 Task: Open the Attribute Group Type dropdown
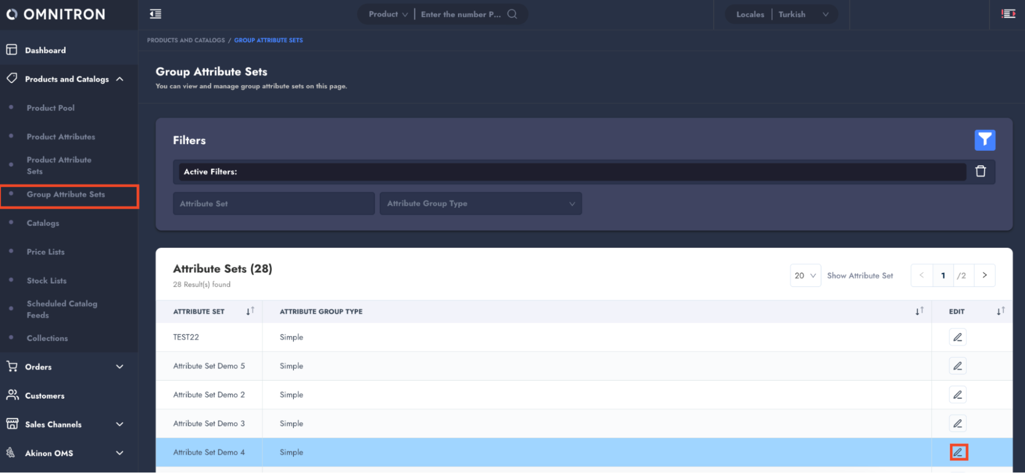[480, 204]
